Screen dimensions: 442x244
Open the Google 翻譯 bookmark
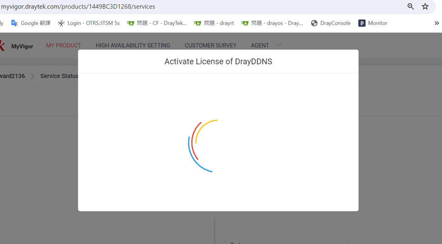[x=30, y=23]
